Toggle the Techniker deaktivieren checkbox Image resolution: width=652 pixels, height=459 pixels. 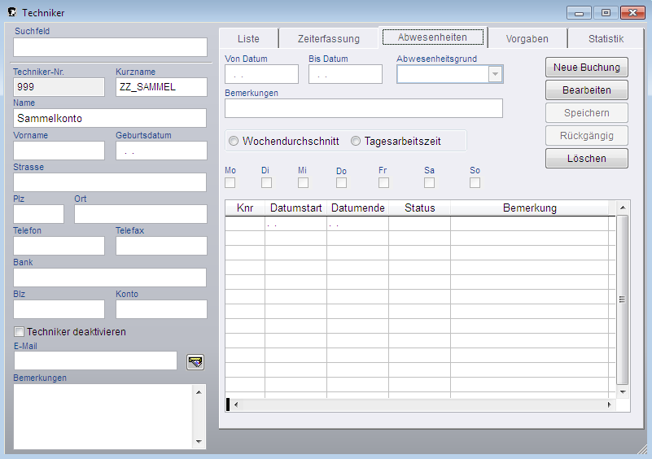click(x=19, y=331)
